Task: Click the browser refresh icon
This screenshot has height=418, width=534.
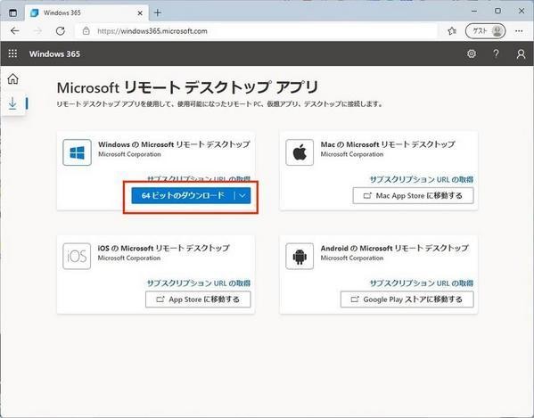Action: click(x=61, y=31)
